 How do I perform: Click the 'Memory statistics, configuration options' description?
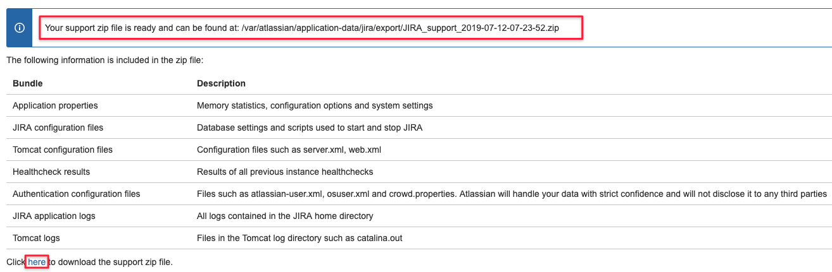pyautogui.click(x=315, y=105)
